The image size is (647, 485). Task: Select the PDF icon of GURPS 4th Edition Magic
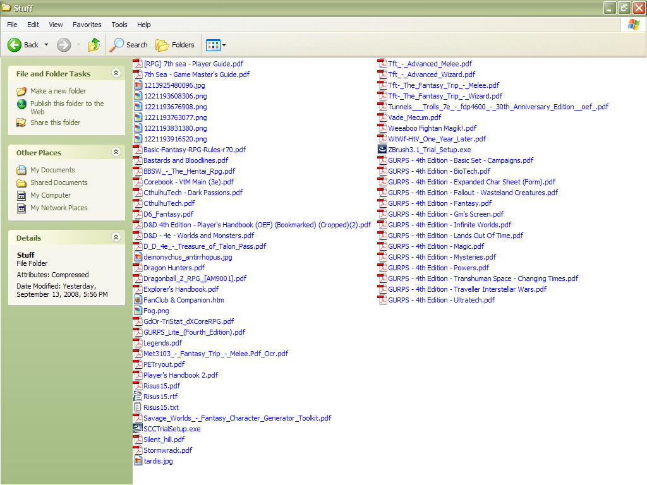click(x=382, y=246)
